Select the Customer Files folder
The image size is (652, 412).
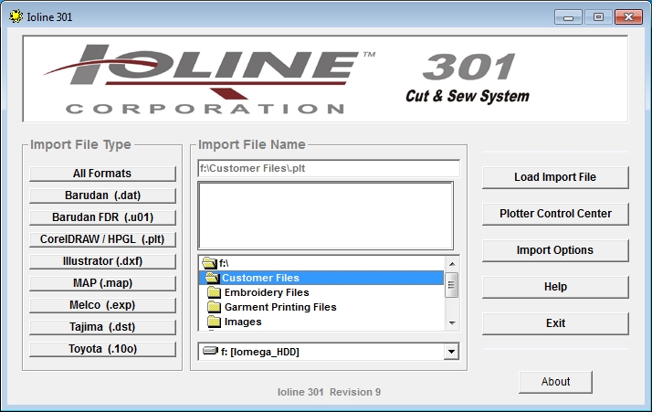(321, 278)
